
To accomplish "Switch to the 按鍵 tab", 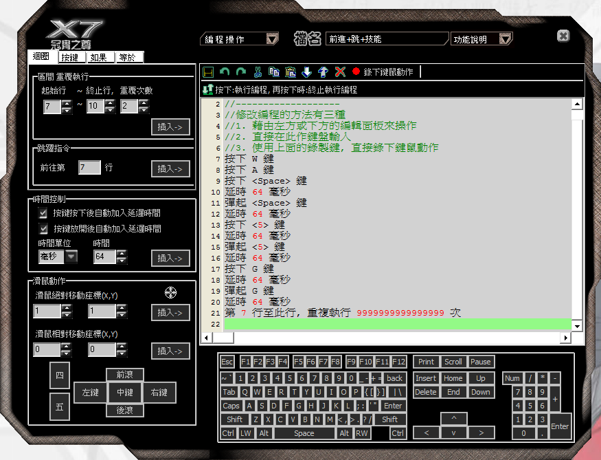I will pos(69,58).
